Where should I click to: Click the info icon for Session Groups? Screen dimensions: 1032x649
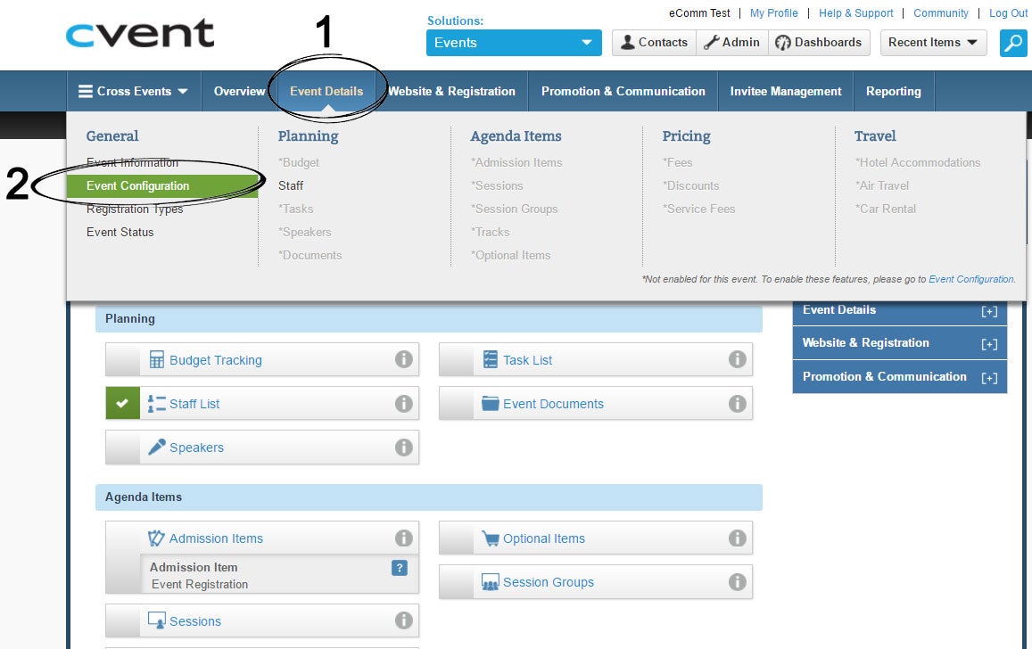pyautogui.click(x=737, y=582)
